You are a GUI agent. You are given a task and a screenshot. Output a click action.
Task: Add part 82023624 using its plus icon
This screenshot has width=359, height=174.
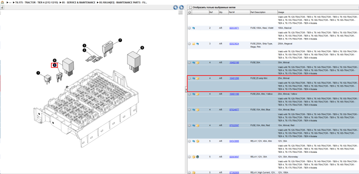[x=189, y=43]
